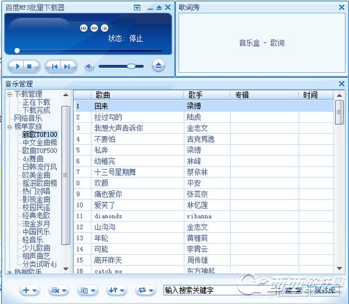The height and width of the screenshot is (304, 349).
Task: Select song row 我想大声告诉你
Action: (x=203, y=128)
